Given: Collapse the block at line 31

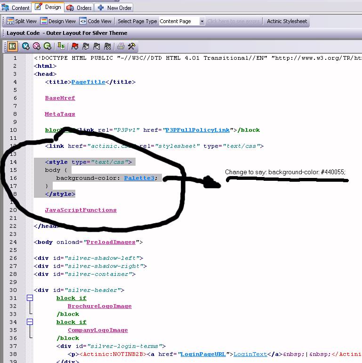Looking at the screenshot, I should 30,298.
